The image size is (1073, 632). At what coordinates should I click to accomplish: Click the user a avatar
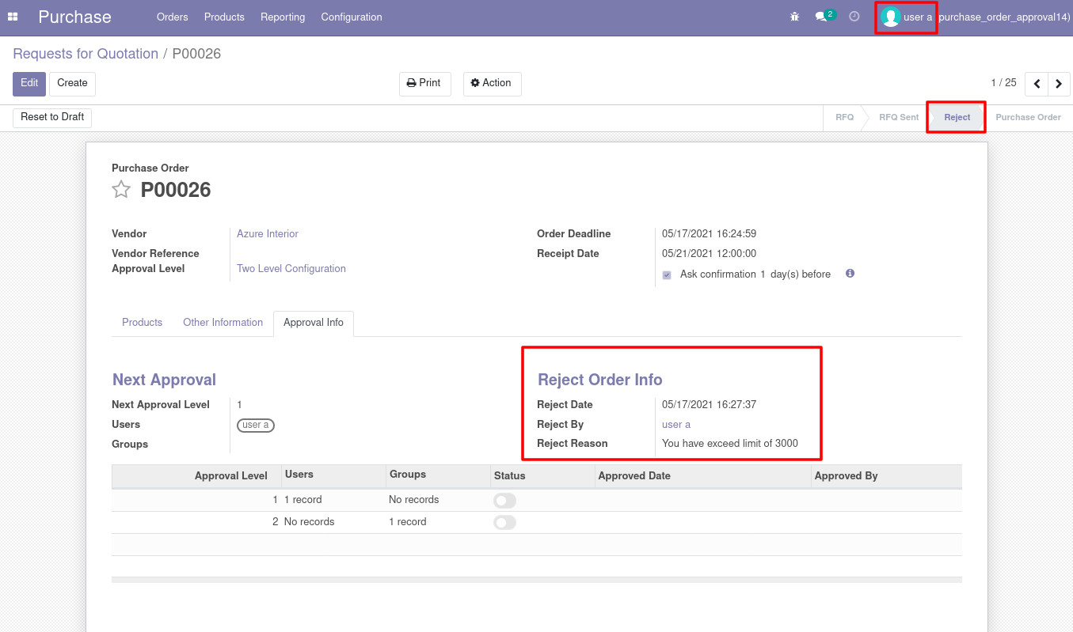tap(891, 17)
